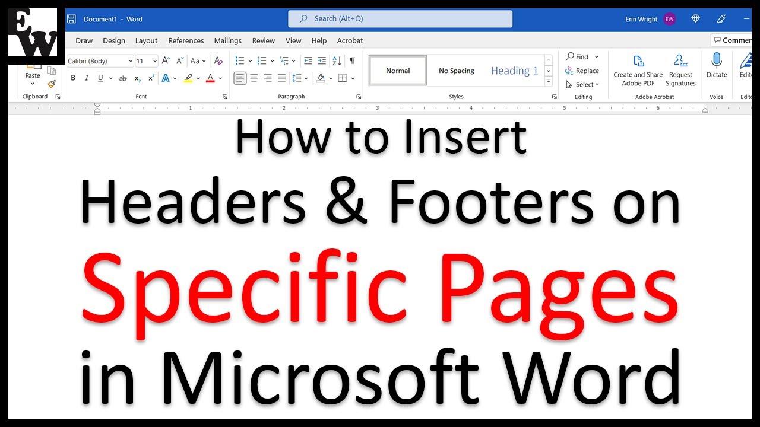Open the Numbering list dropdown arrow
760x427 pixels.
pyautogui.click(x=272, y=61)
